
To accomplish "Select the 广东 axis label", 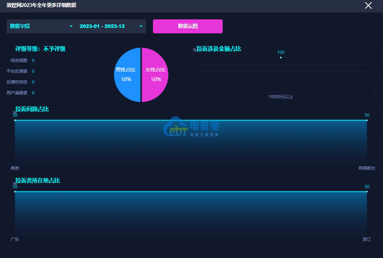I will (15, 239).
